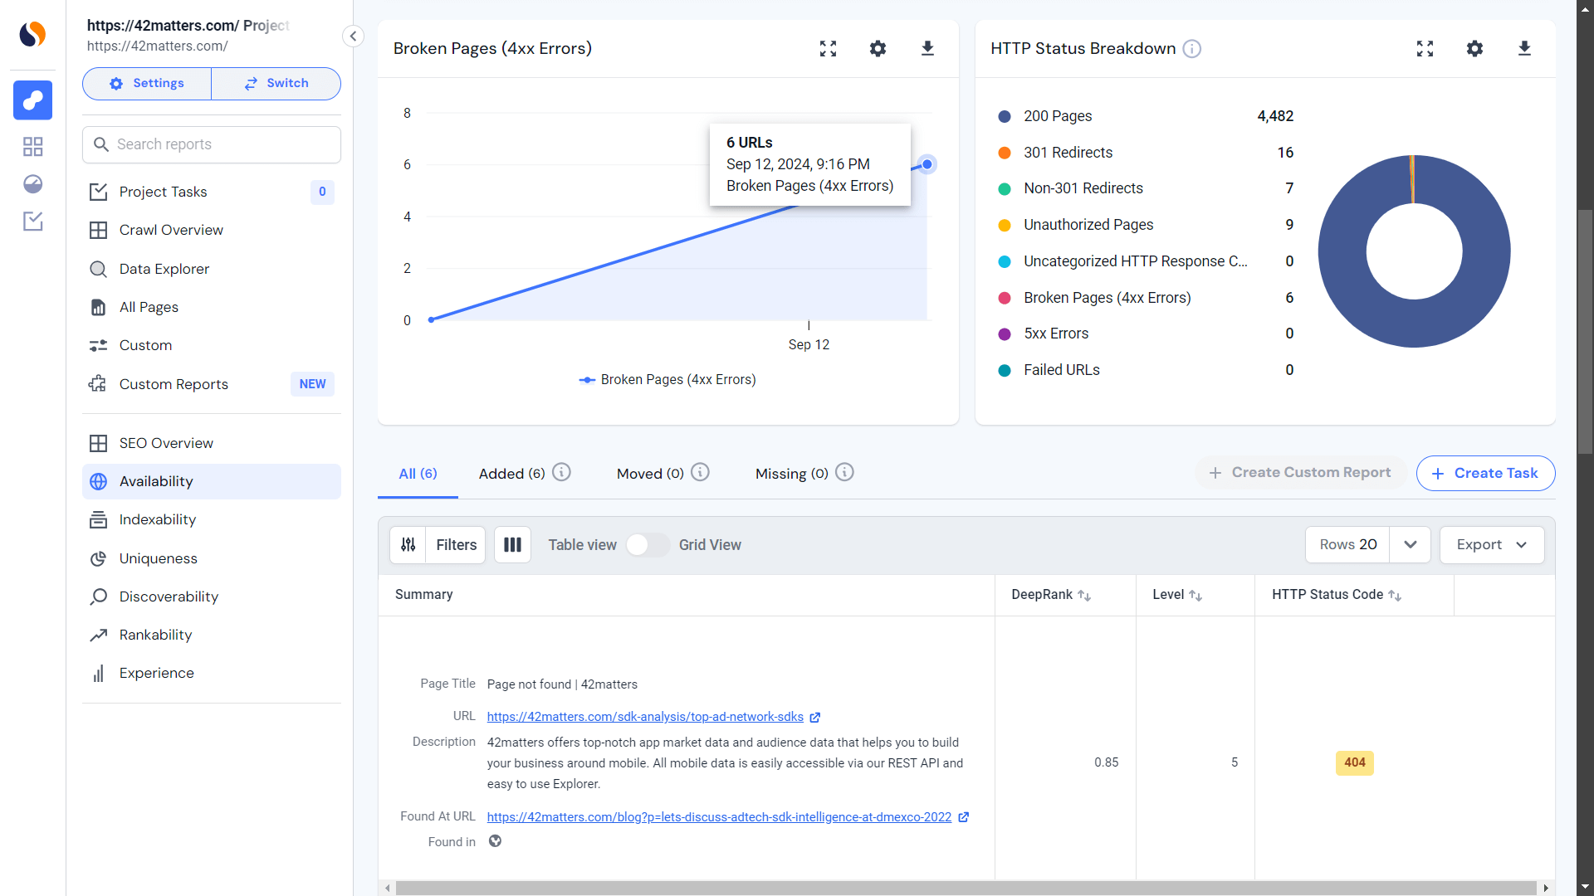Toggle 301 Redirects legend item
1594x896 pixels.
(x=1068, y=153)
